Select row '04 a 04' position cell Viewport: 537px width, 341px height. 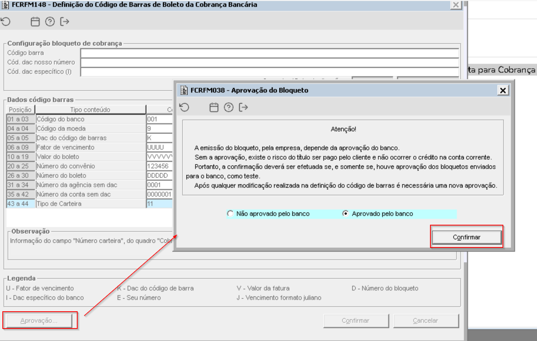21,128
